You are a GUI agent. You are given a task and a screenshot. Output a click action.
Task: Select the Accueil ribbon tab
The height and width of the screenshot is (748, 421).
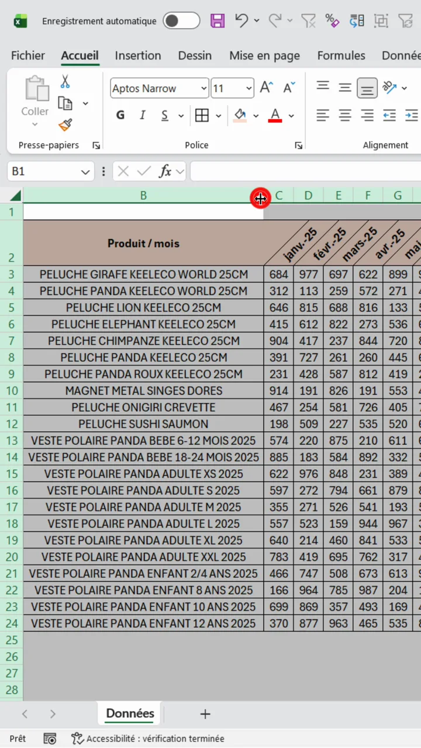tap(80, 56)
